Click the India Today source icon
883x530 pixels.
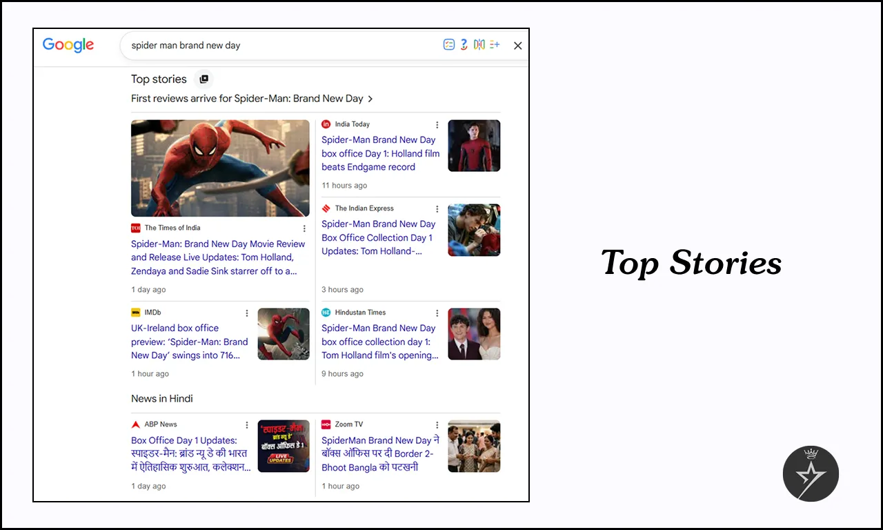pos(326,124)
